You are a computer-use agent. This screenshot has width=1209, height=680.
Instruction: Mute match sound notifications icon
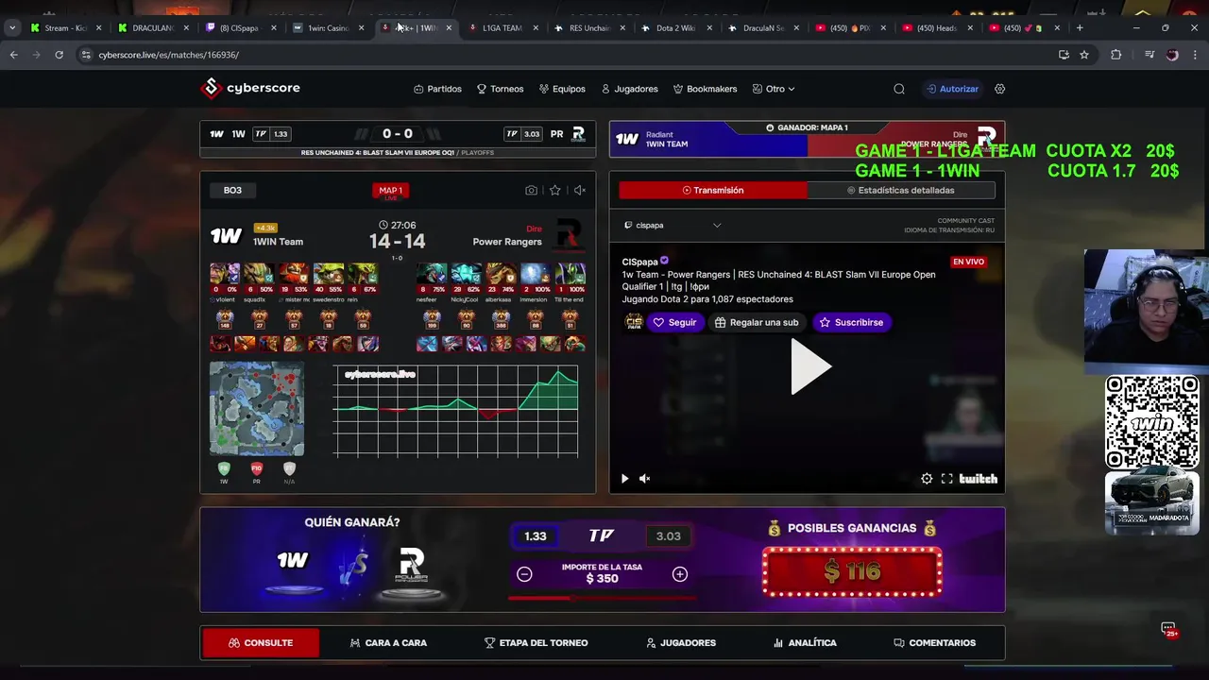click(x=580, y=190)
